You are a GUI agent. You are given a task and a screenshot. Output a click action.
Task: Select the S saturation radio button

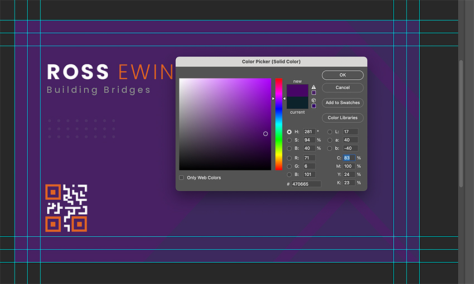289,140
